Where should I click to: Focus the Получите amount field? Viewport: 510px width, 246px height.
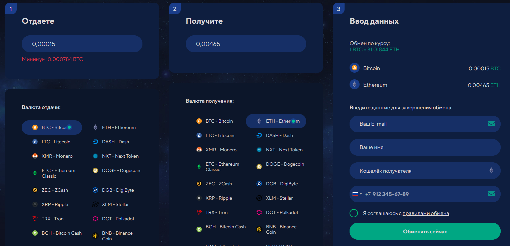coord(246,44)
